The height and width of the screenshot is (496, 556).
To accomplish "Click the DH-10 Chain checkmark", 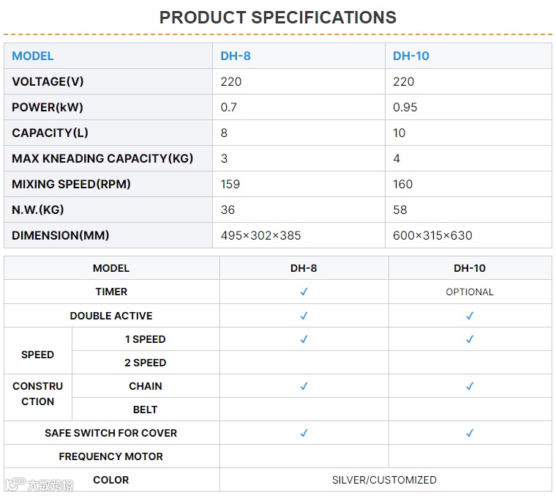I will (x=470, y=386).
